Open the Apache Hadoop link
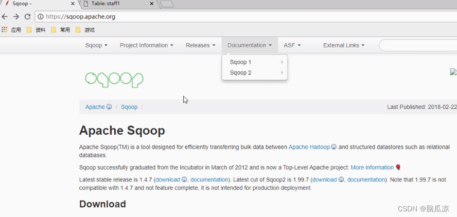Viewport: 457px width, 217px height. (x=309, y=147)
